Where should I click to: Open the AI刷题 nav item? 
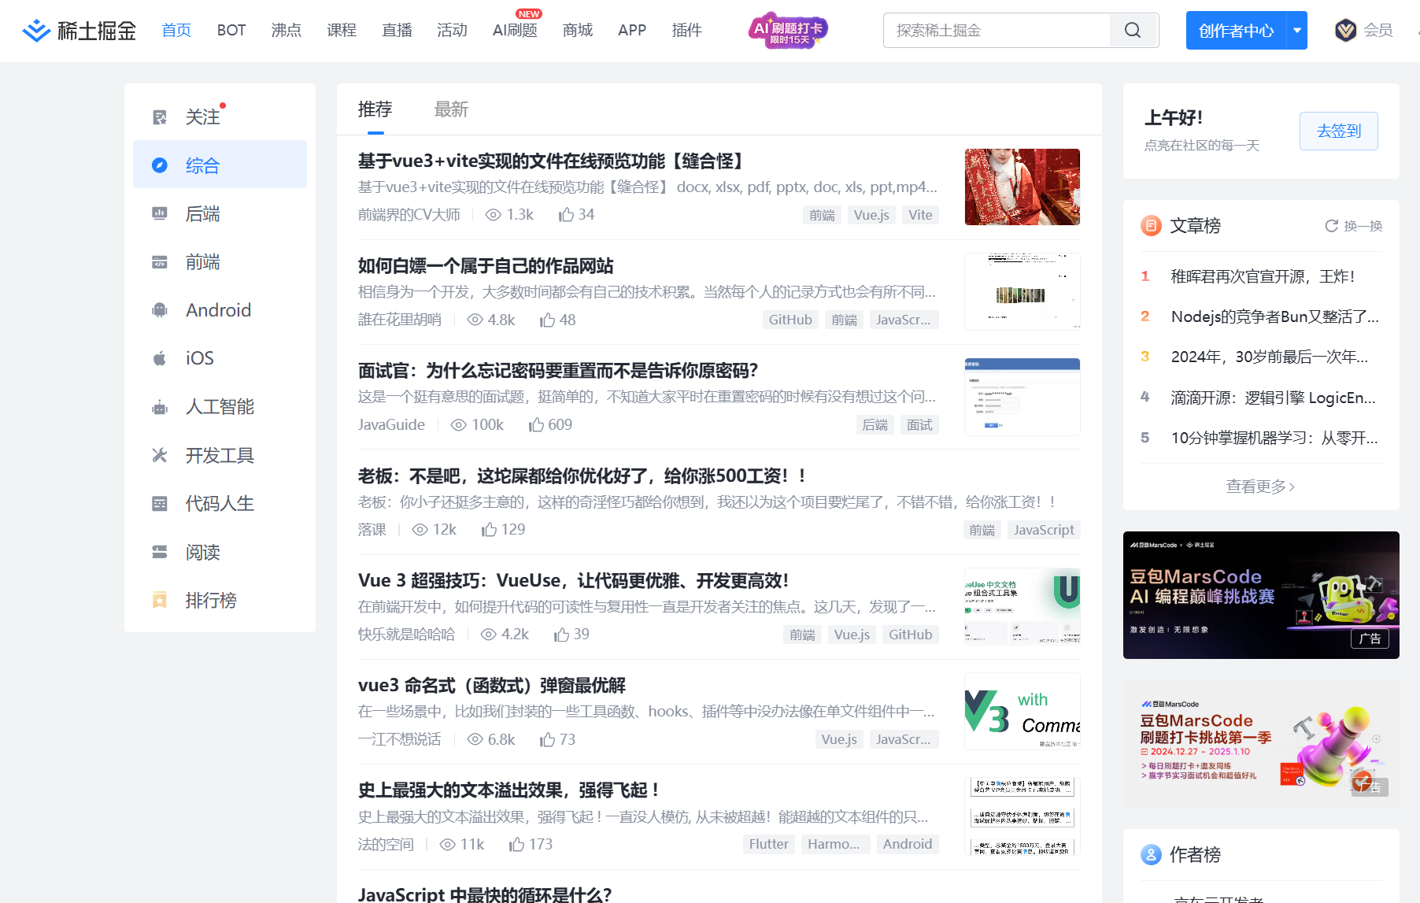coord(515,30)
